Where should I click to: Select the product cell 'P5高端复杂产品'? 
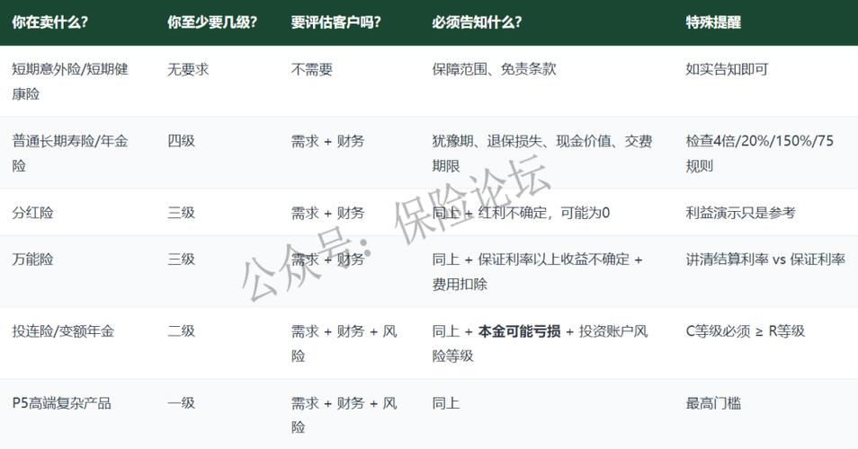(x=61, y=403)
